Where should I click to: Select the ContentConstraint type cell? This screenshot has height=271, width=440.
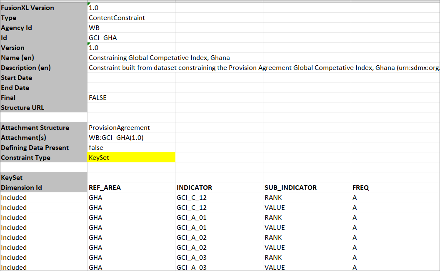117,18
